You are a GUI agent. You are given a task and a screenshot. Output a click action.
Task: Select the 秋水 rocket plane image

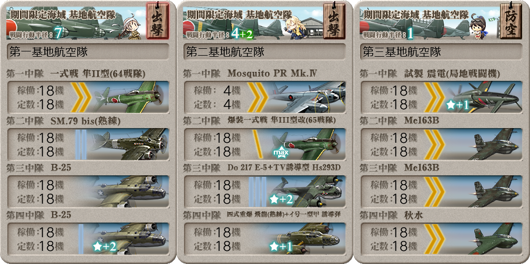495,238
